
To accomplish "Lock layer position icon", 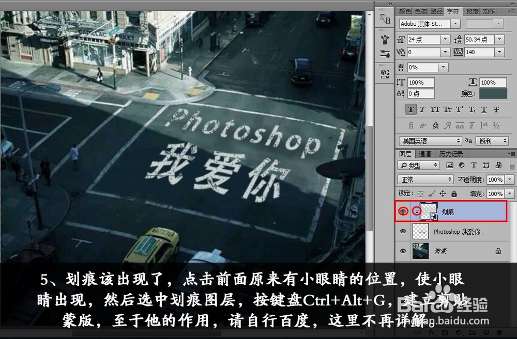I will pos(443,194).
